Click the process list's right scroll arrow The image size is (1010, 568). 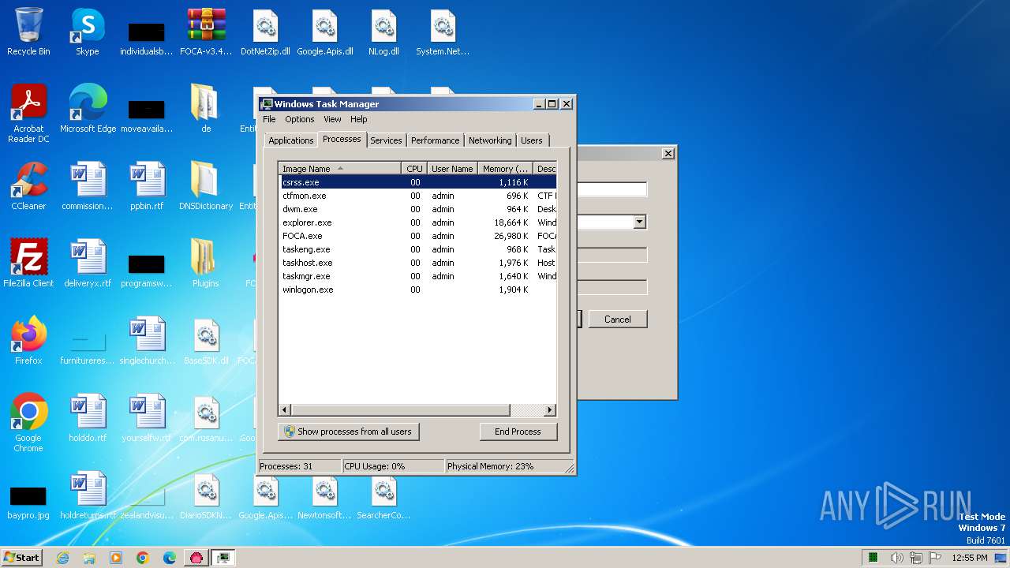tap(550, 410)
